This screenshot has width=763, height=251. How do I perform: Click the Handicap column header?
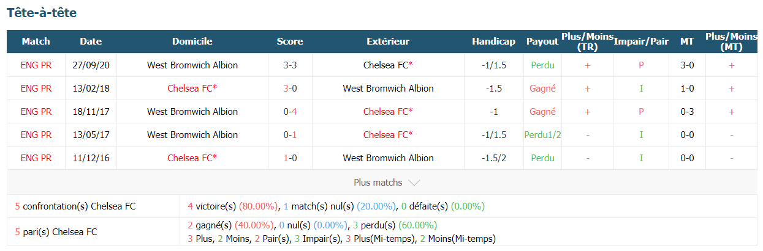point(493,42)
